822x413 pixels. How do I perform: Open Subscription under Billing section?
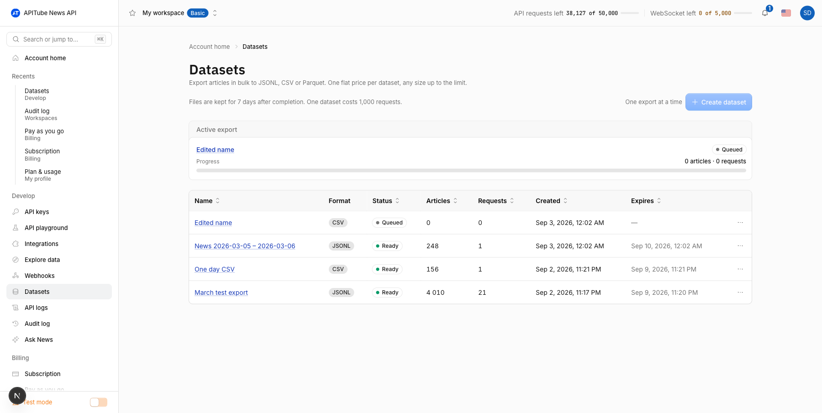point(59,374)
